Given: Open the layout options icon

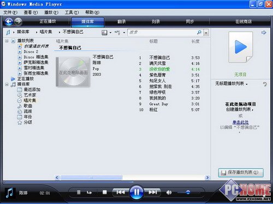Looking at the screenshot, I should 104,33.
